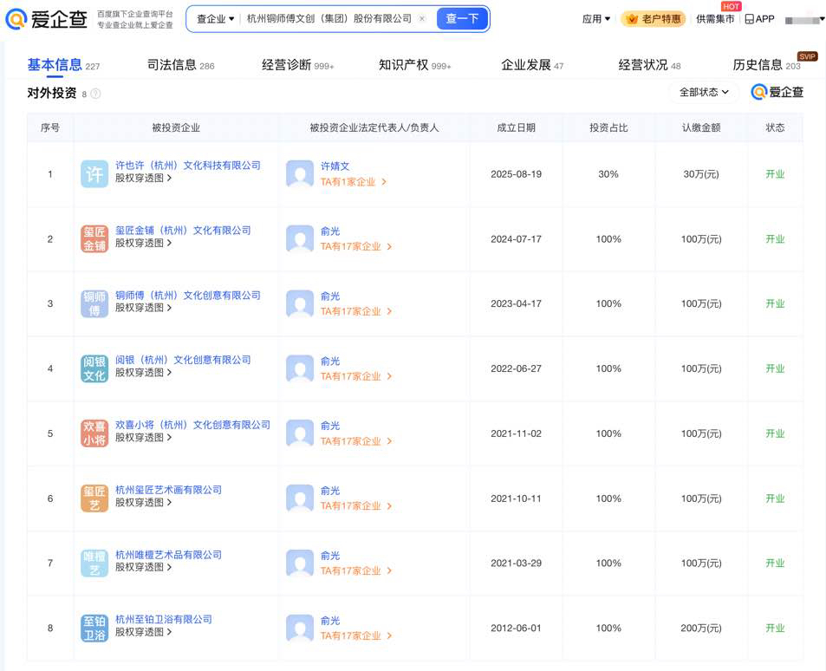Expand 股权穿透图 for 铜师傅（杭州）文化创意有限公司
This screenshot has height=671, width=826.
(143, 308)
